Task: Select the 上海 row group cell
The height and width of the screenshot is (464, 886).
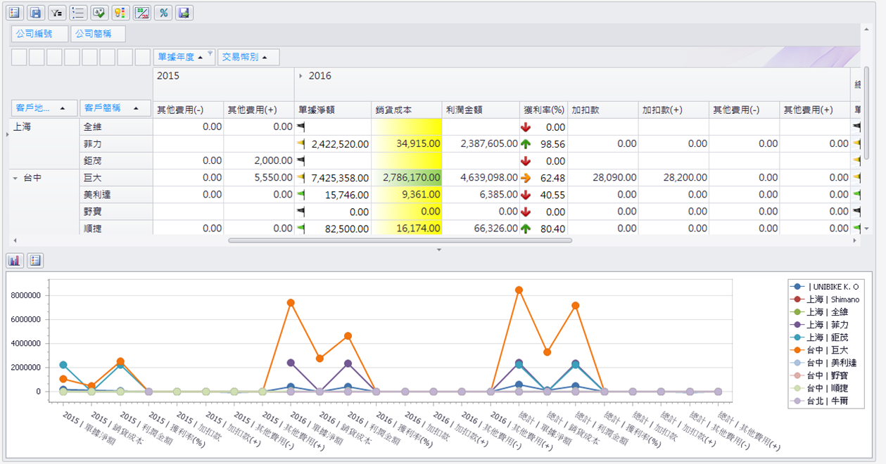Action: coord(43,143)
